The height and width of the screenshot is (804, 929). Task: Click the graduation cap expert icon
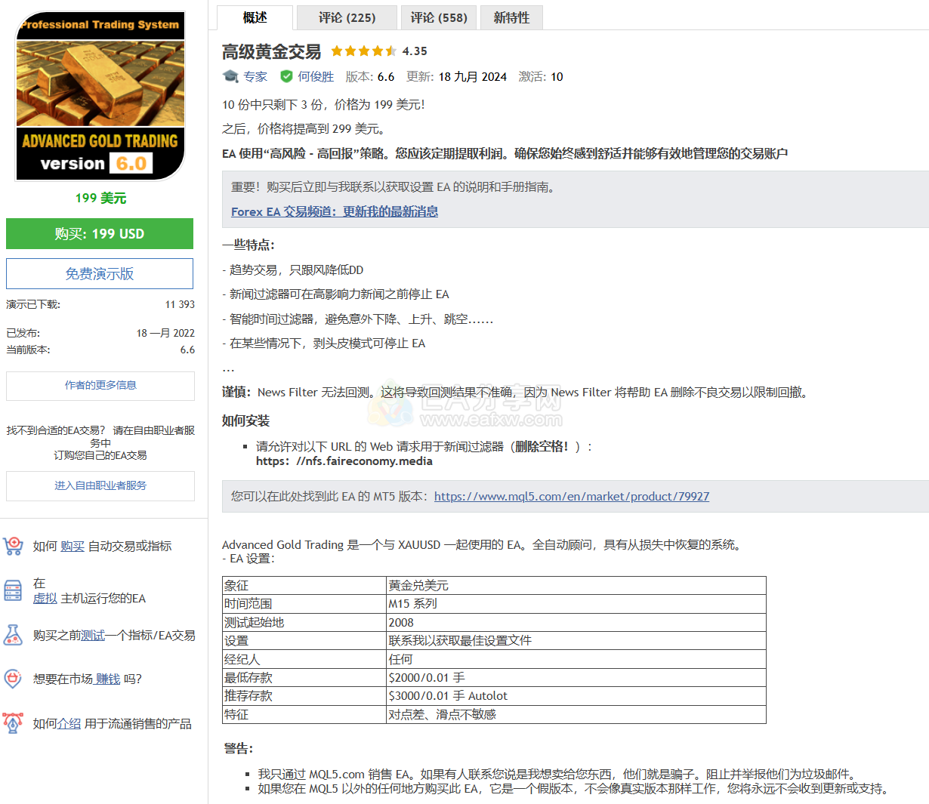(x=230, y=76)
